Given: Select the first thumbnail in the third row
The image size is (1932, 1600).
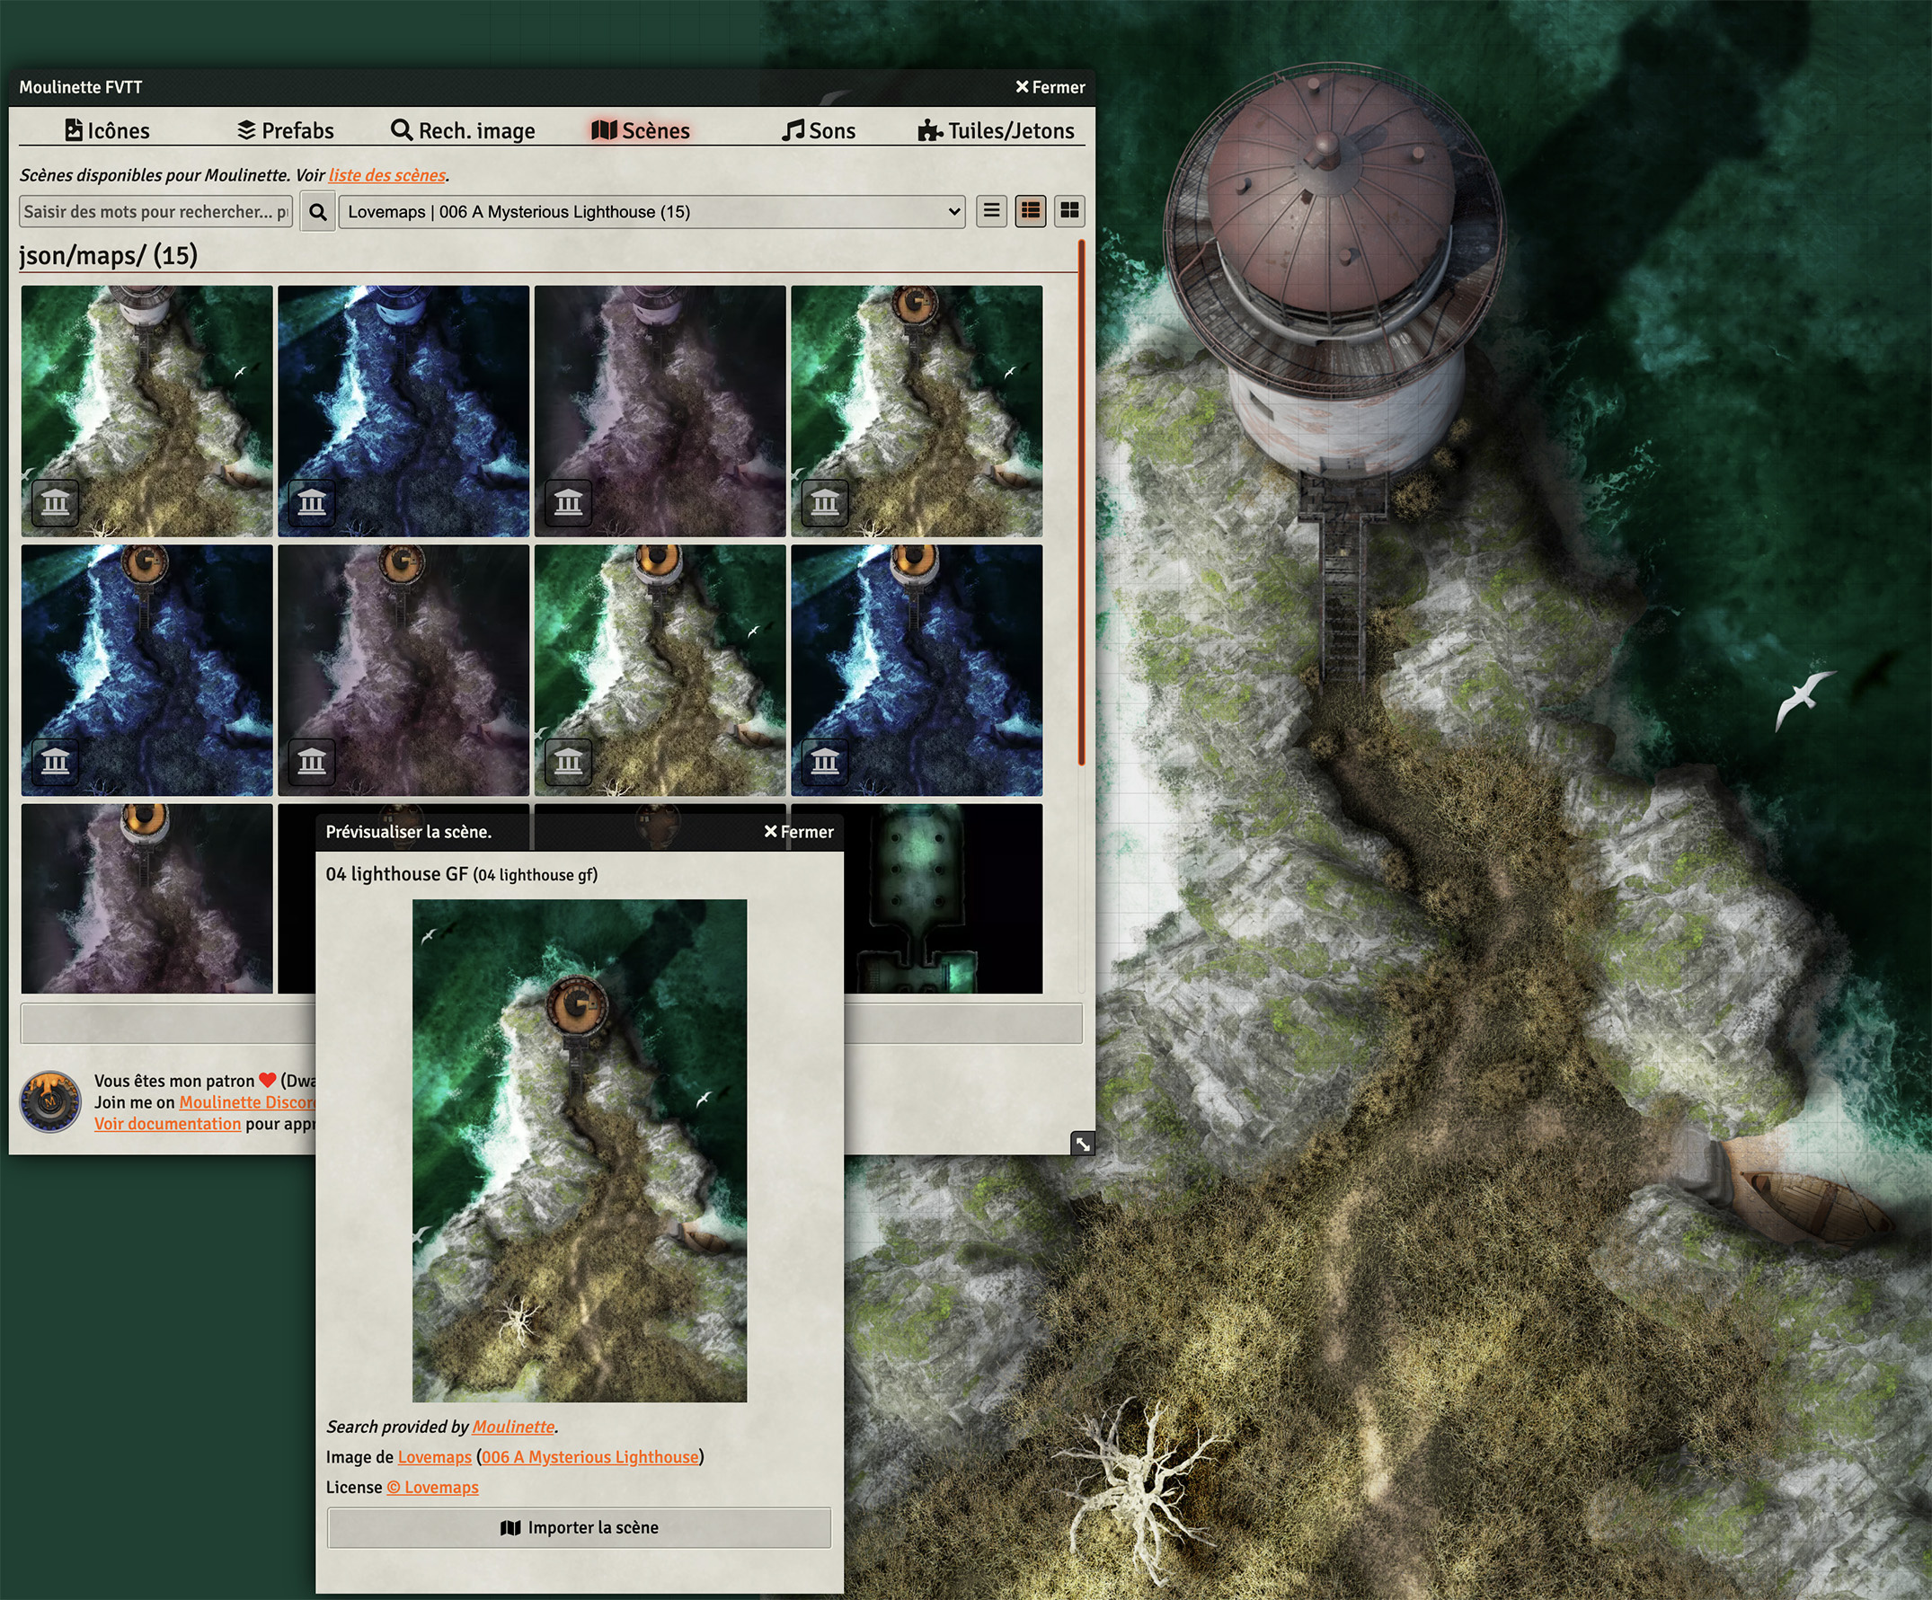Looking at the screenshot, I should [x=147, y=898].
